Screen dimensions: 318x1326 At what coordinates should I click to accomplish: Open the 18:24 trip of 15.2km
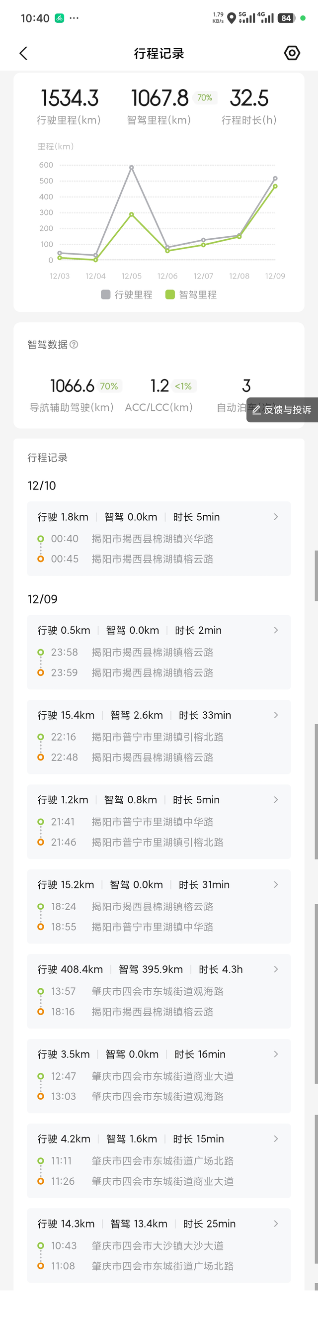tap(159, 906)
